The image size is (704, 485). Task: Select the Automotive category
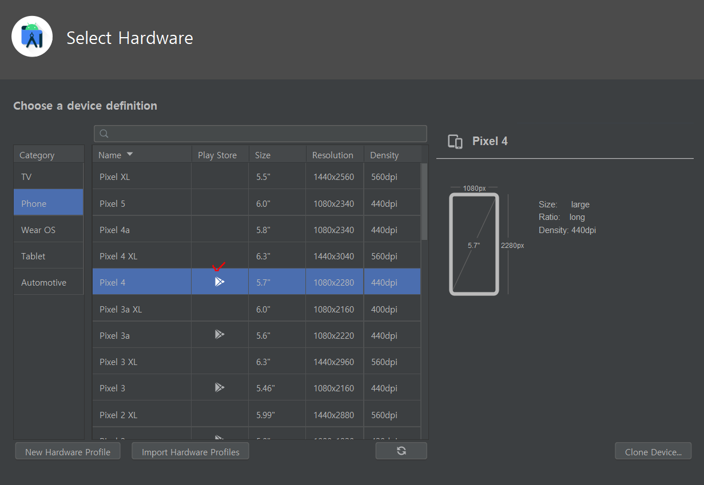[49, 282]
